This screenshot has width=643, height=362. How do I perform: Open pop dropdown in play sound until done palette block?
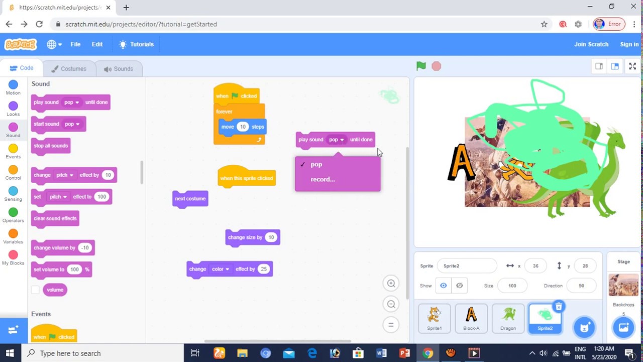pos(72,102)
